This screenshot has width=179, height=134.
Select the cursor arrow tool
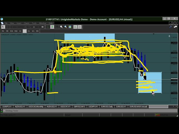pos(3,27)
